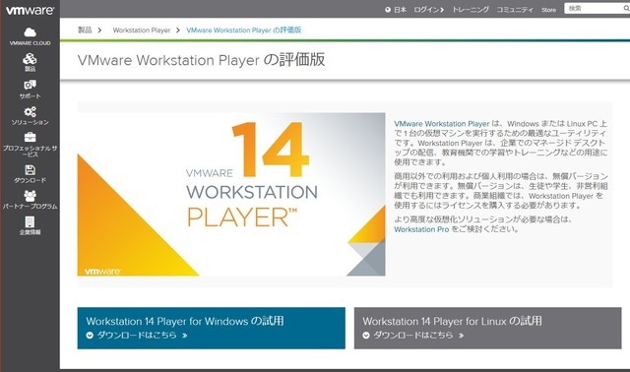The width and height of the screenshot is (630, 372).
Task: Click Workstation Player breadcrumb link
Action: point(142,31)
